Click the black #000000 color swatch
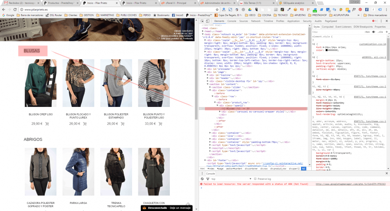This screenshot has height=211, width=390. click(327, 50)
